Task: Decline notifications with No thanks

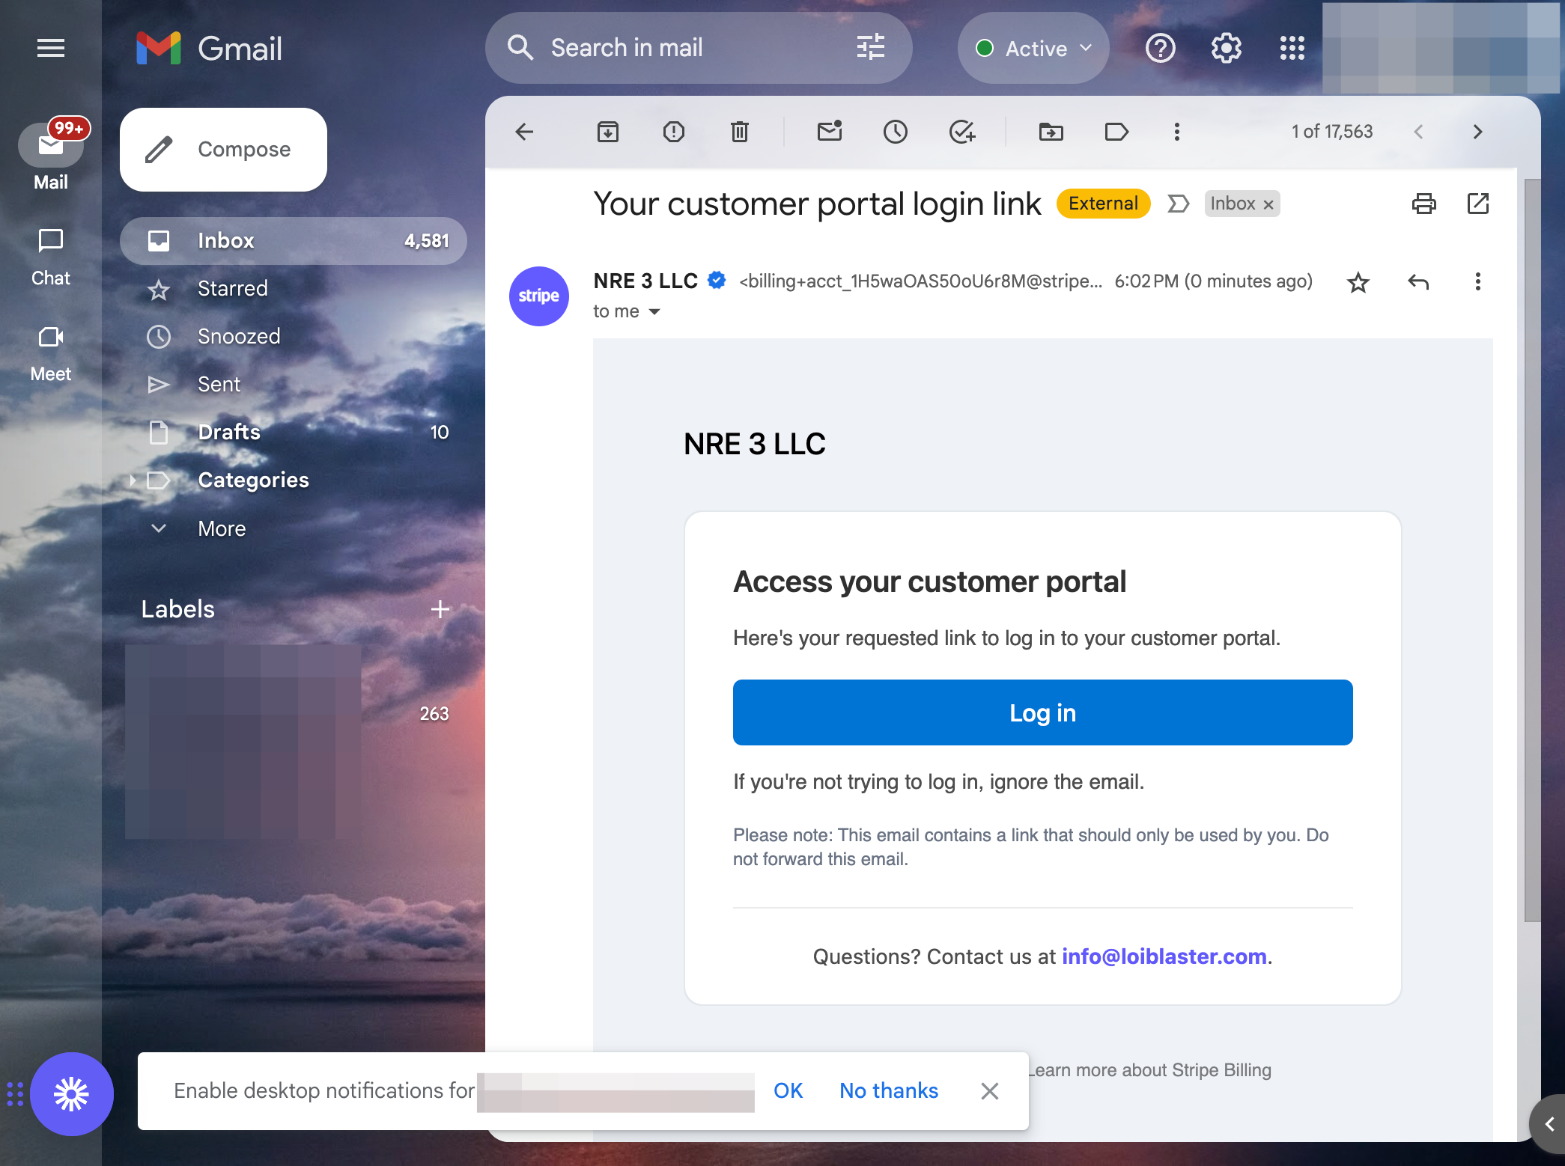Action: 889,1091
